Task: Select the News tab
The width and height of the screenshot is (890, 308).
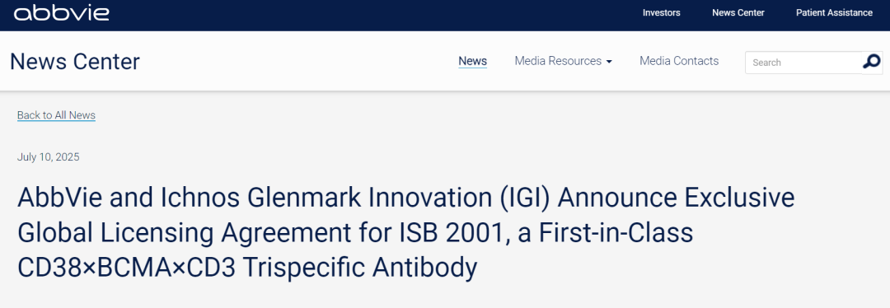Action: click(x=472, y=61)
